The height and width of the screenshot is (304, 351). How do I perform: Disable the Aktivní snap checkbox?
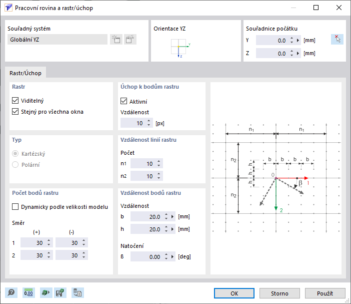124,101
